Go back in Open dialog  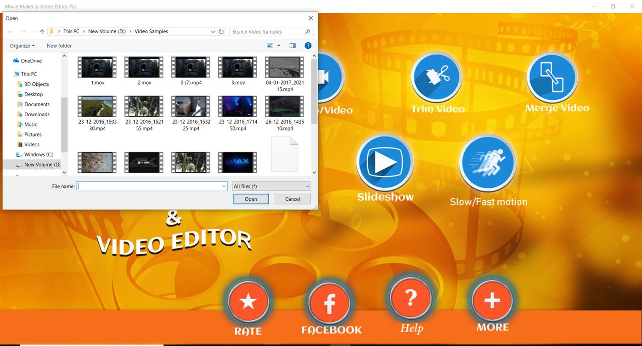(11, 32)
